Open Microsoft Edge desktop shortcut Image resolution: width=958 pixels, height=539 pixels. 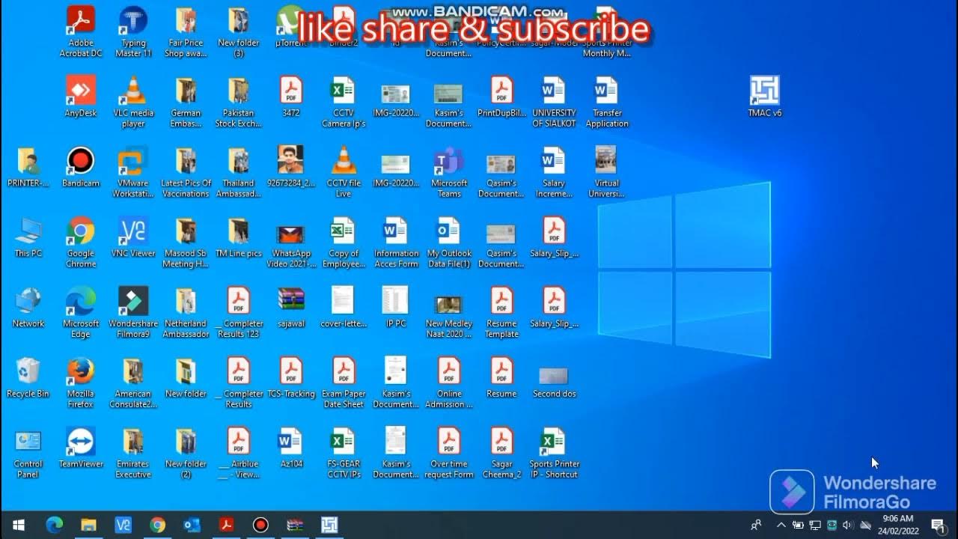tap(81, 313)
